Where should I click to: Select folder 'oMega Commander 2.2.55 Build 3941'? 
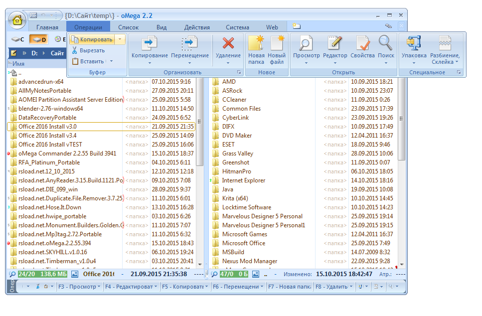pos(101,154)
